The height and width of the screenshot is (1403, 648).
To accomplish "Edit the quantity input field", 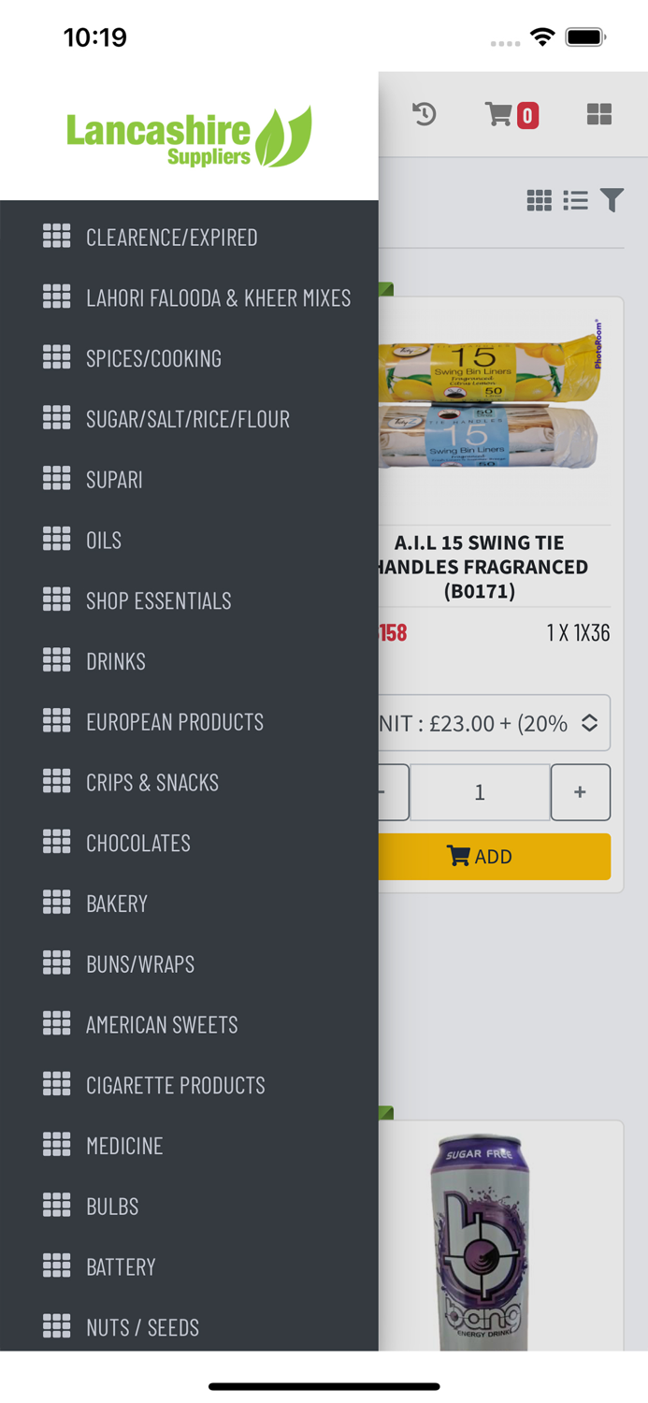I will pyautogui.click(x=480, y=792).
